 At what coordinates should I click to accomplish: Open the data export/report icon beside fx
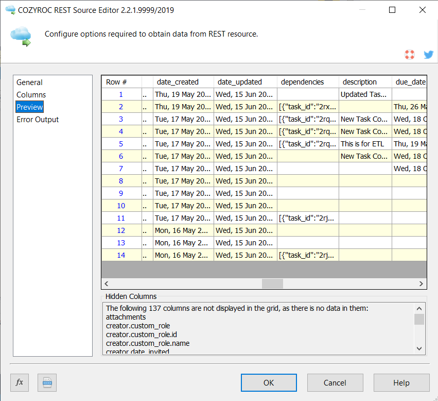[47, 382]
